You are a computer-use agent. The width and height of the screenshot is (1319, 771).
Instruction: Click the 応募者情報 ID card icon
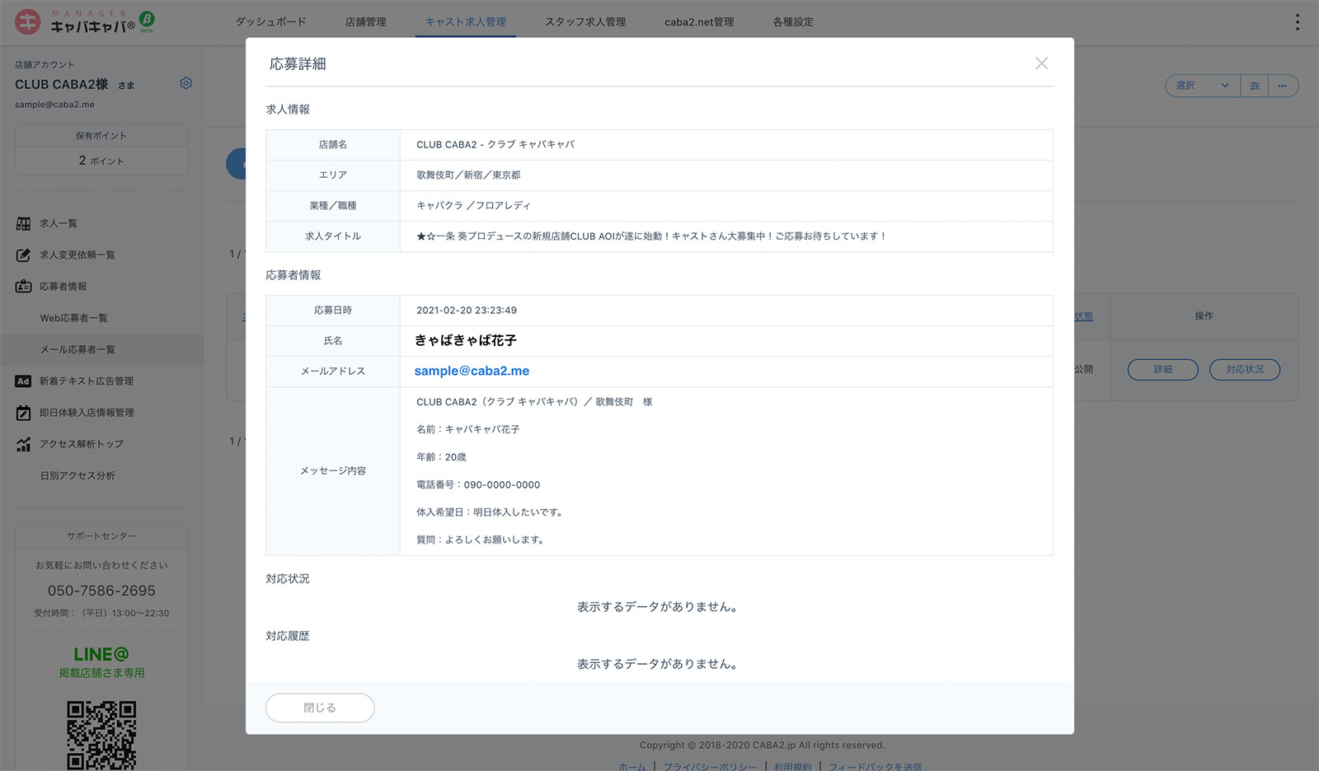point(23,287)
